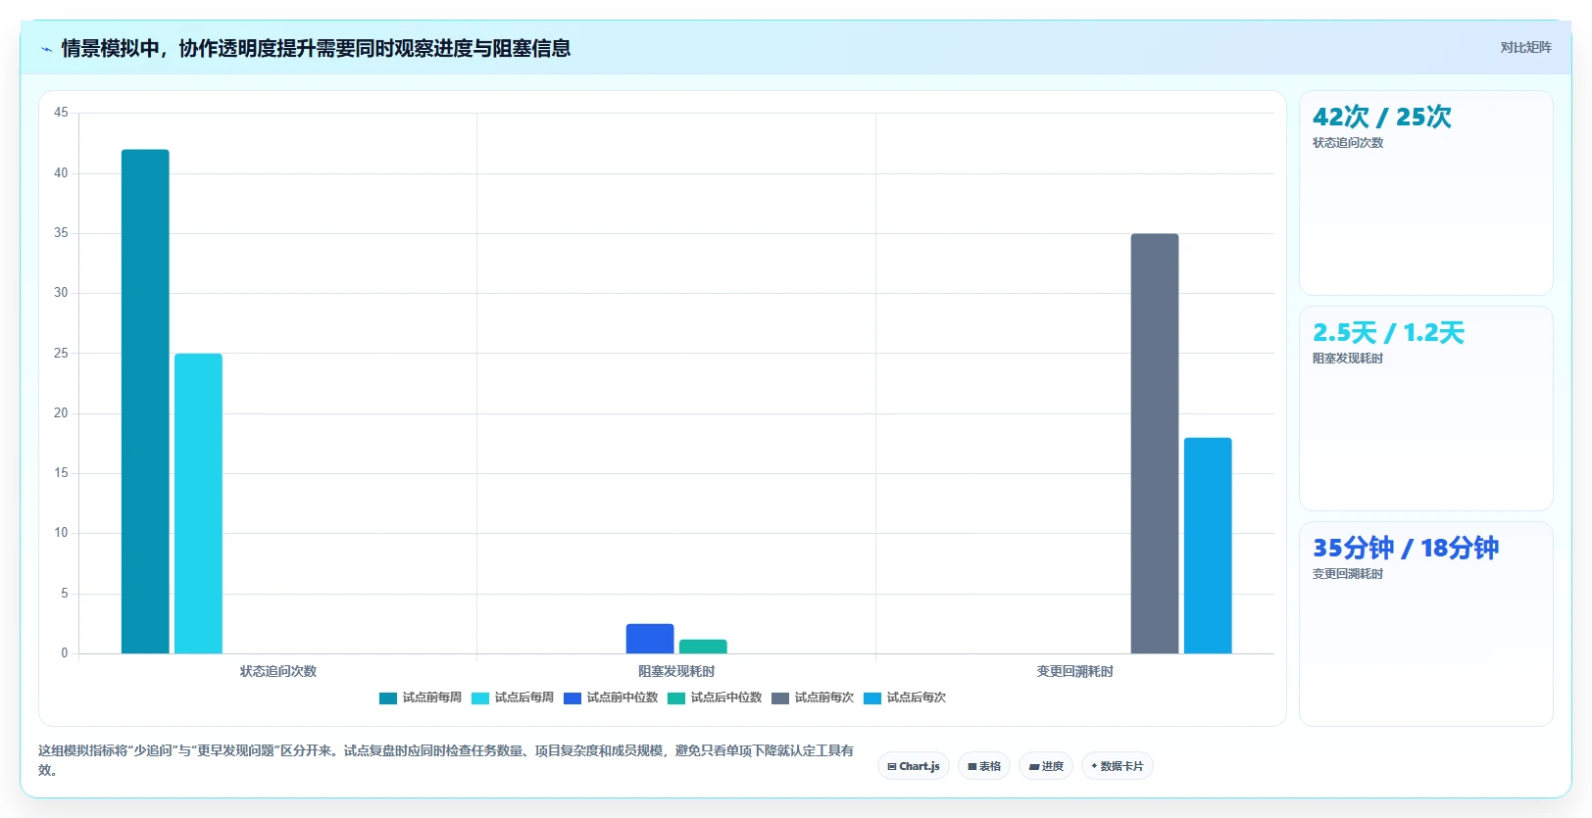
Task: Click the header icon beside the title
Action: [46, 49]
